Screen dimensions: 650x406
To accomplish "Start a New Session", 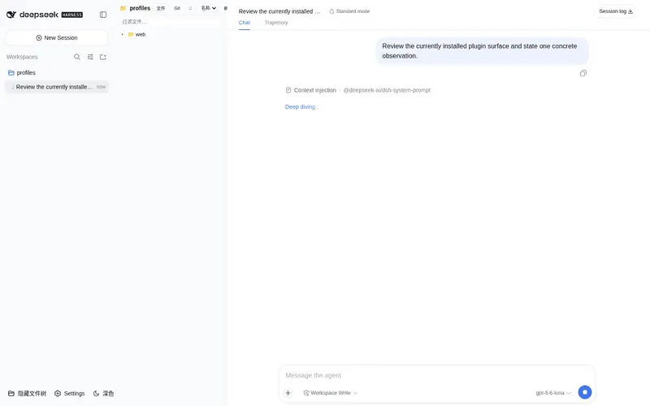I will pos(57,37).
